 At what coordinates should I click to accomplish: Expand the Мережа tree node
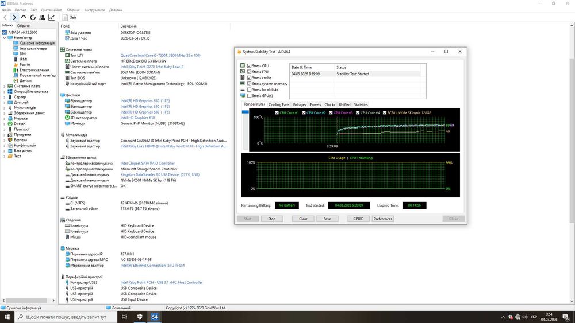coord(5,119)
